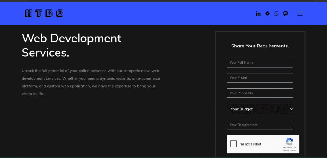Open the reCAPTCHA Privacy link
Screen dimensions: 327x158
tap(286, 150)
